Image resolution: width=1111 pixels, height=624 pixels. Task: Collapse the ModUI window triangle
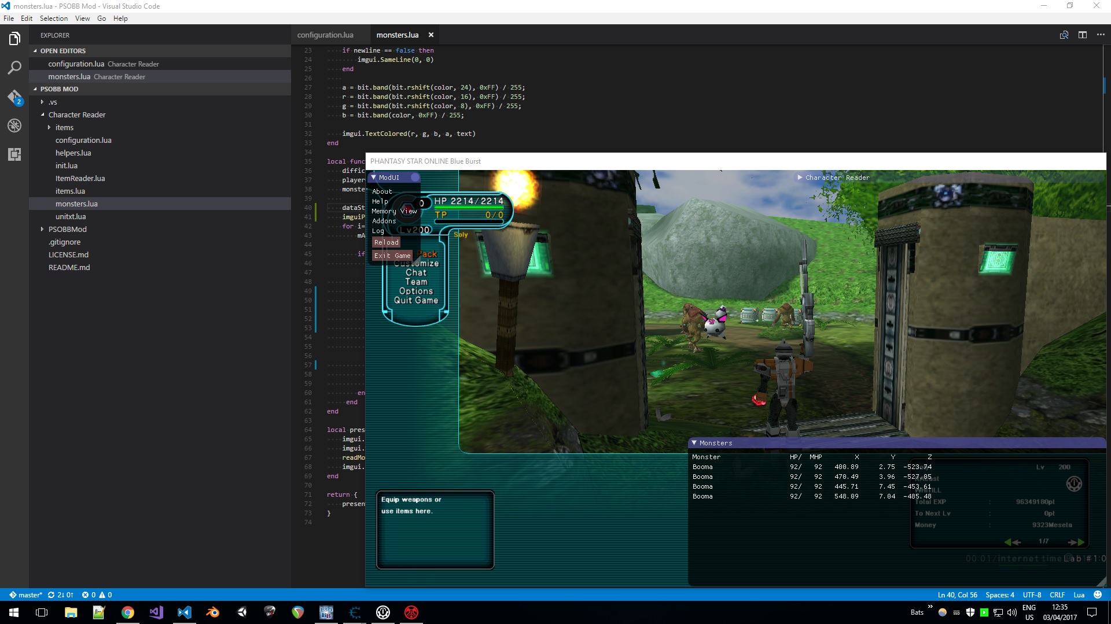(x=374, y=178)
